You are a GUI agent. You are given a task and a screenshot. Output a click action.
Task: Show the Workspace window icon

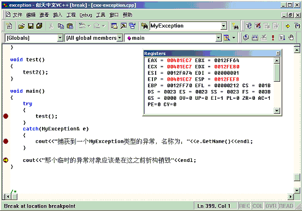[x=114, y=26]
